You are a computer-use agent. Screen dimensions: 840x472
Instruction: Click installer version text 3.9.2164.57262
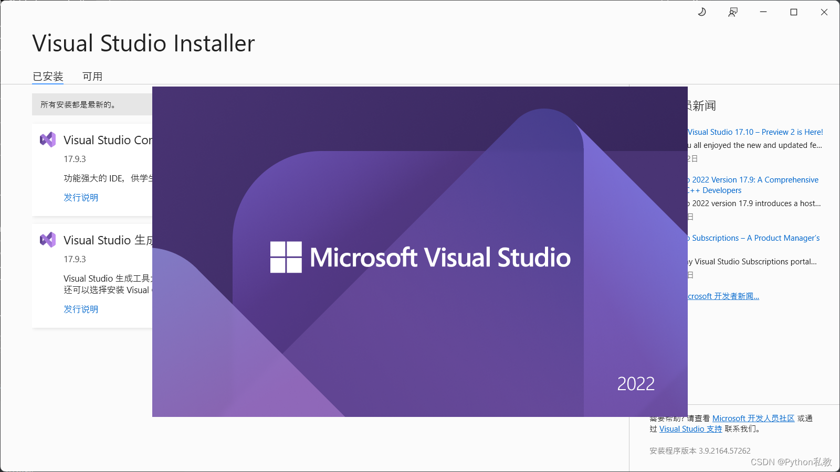(x=724, y=451)
